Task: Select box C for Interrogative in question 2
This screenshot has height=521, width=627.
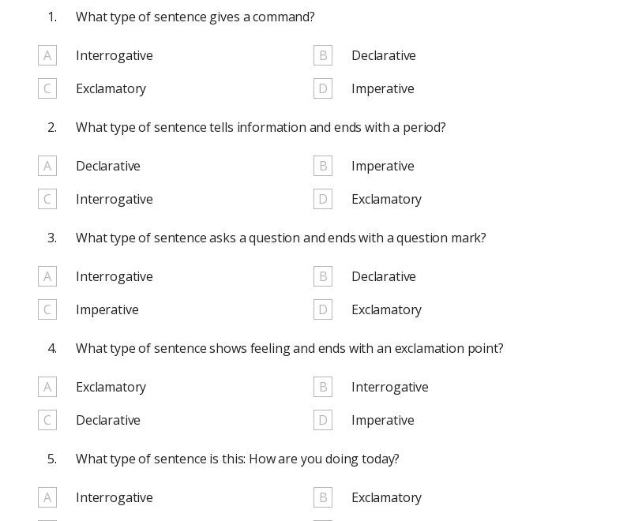Action: click(x=47, y=199)
